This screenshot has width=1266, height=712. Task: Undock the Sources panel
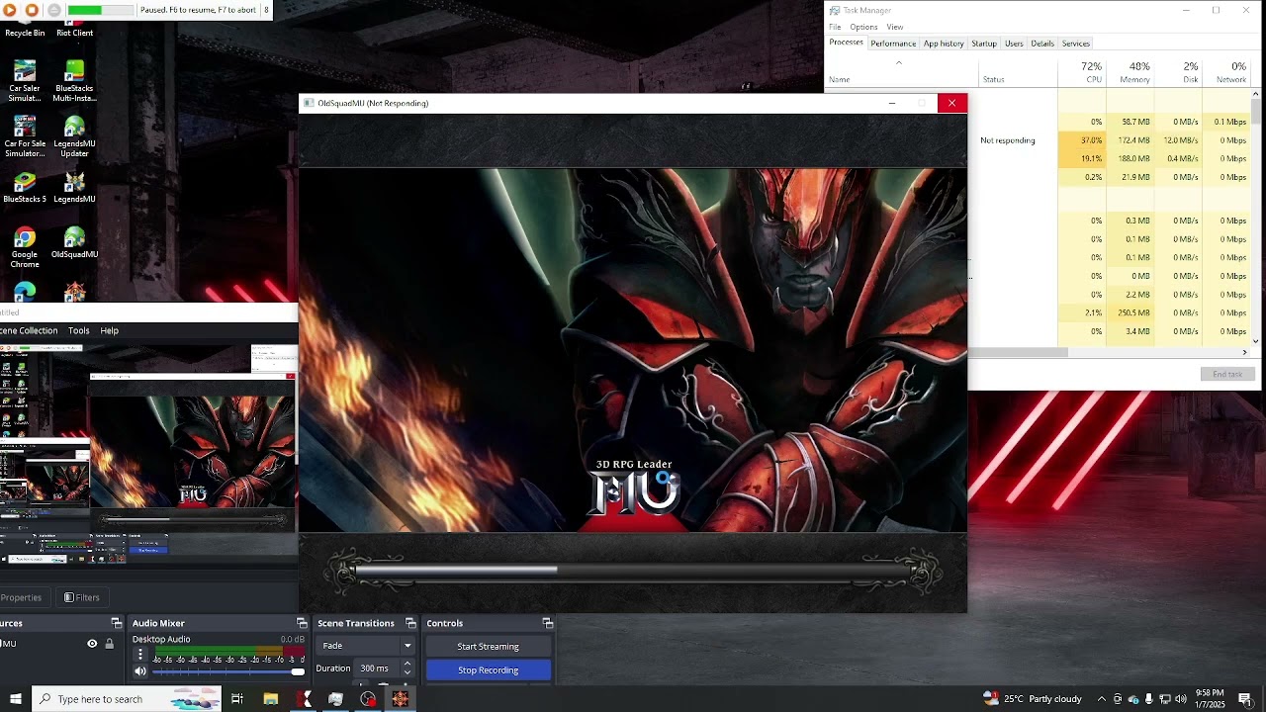pyautogui.click(x=116, y=623)
